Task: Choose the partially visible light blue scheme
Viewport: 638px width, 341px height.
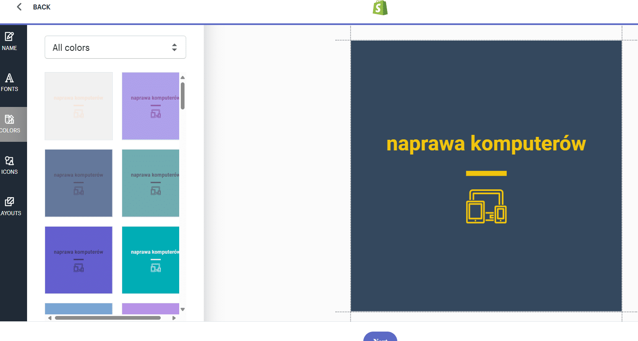Action: pyautogui.click(x=79, y=309)
